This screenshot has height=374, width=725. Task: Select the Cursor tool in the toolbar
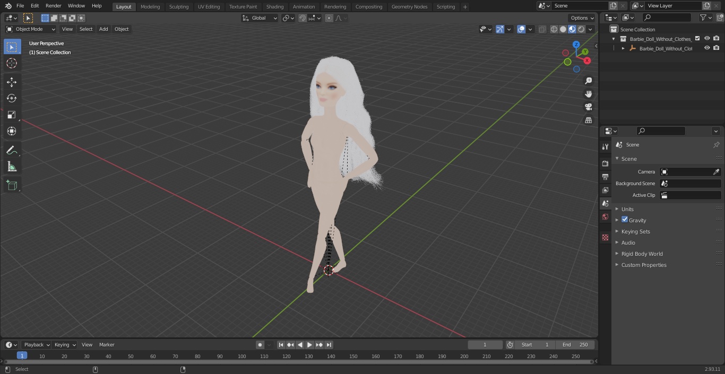12,64
